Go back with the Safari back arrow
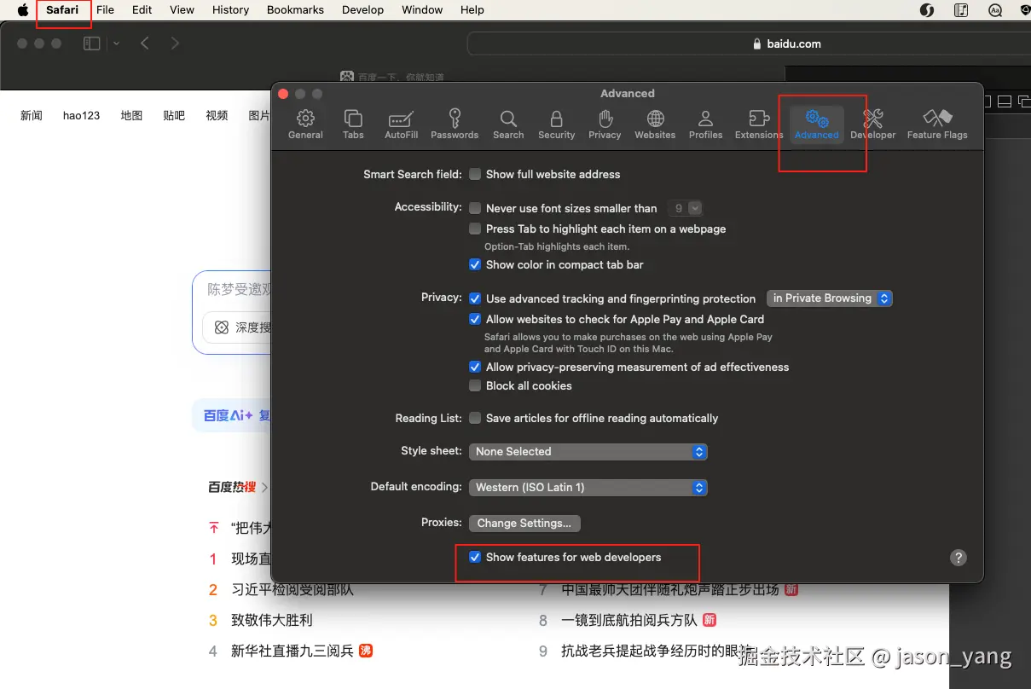Viewport: 1031px width, 689px height. click(x=145, y=43)
